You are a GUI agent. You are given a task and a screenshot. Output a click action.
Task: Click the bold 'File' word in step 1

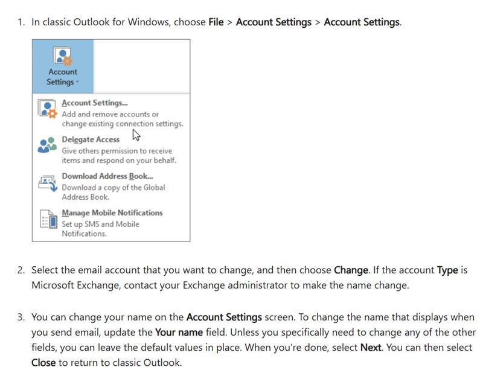click(216, 22)
